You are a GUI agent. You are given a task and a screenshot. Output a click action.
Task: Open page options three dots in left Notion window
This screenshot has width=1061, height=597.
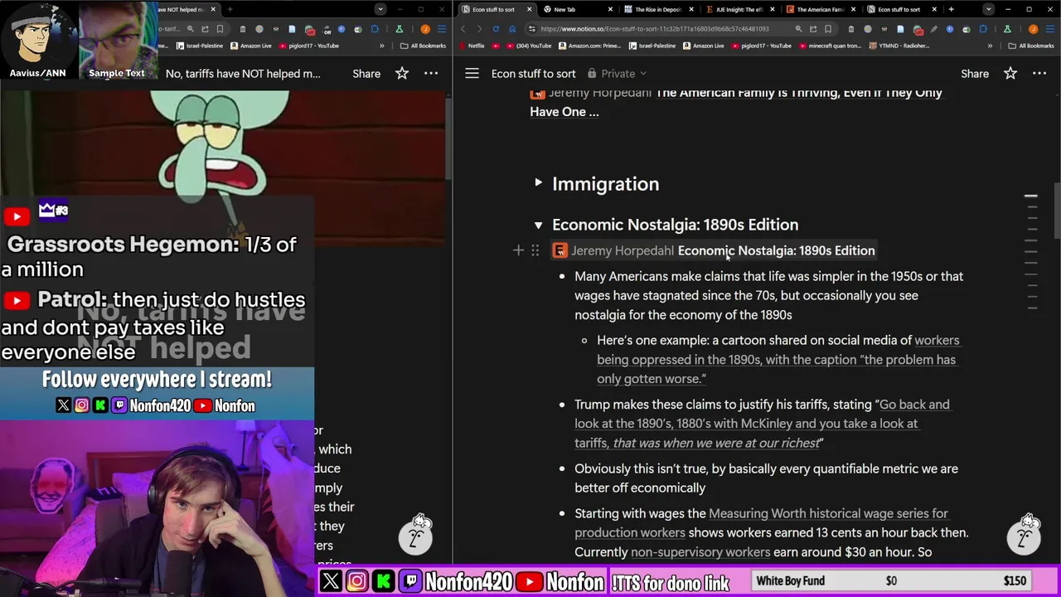tap(431, 74)
